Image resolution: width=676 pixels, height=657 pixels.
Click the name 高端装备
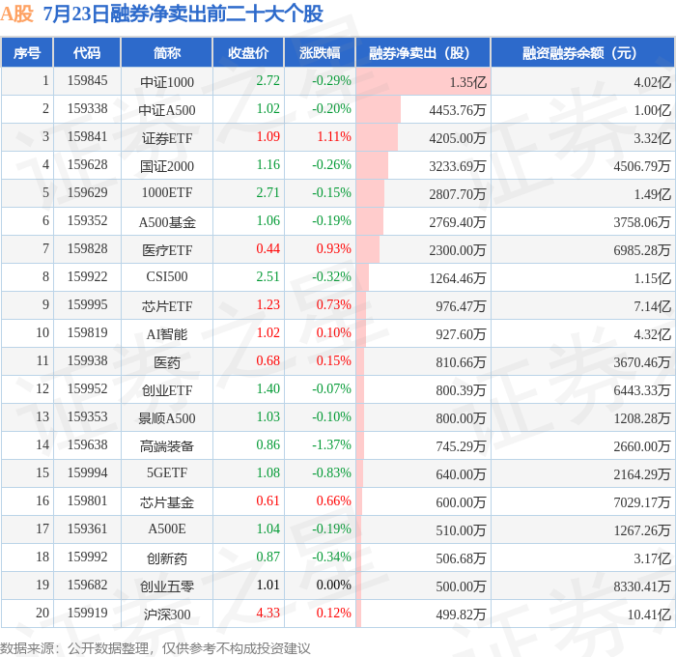(x=167, y=446)
